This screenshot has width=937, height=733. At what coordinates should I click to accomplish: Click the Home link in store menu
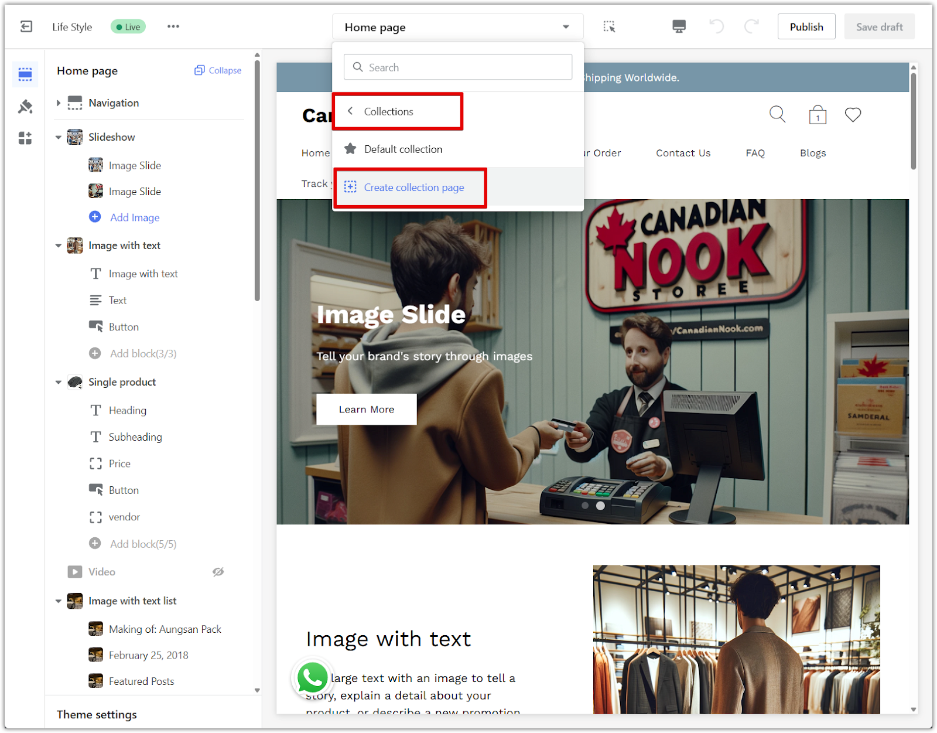pyautogui.click(x=316, y=153)
